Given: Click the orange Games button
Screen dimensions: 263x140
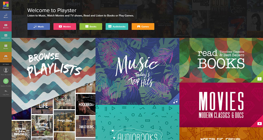Looking at the screenshot, I should [143, 27].
